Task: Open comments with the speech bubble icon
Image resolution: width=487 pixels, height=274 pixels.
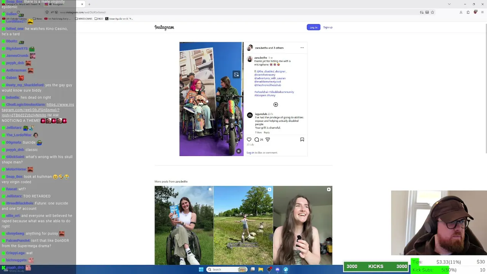Action: 257,140
